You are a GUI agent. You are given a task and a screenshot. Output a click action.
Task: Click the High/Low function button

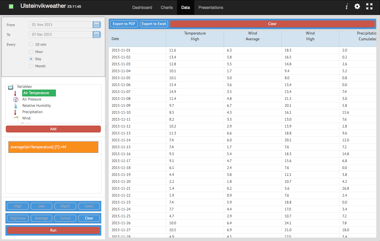click(18, 218)
